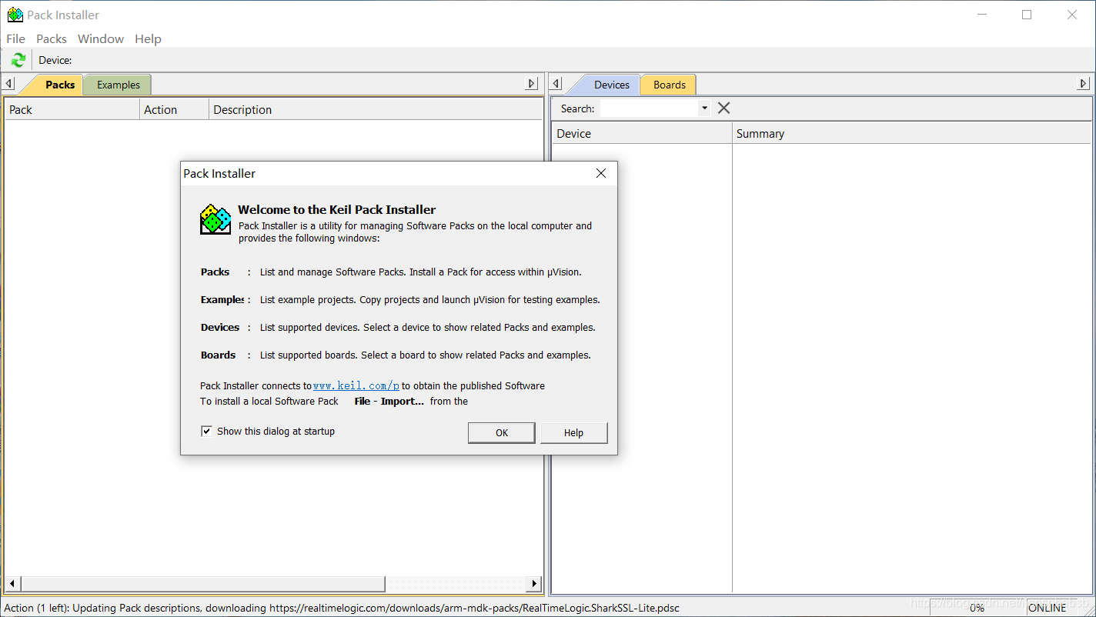Image resolution: width=1096 pixels, height=617 pixels.
Task: Click the green refresh packs toolbar icon
Action: (x=18, y=60)
